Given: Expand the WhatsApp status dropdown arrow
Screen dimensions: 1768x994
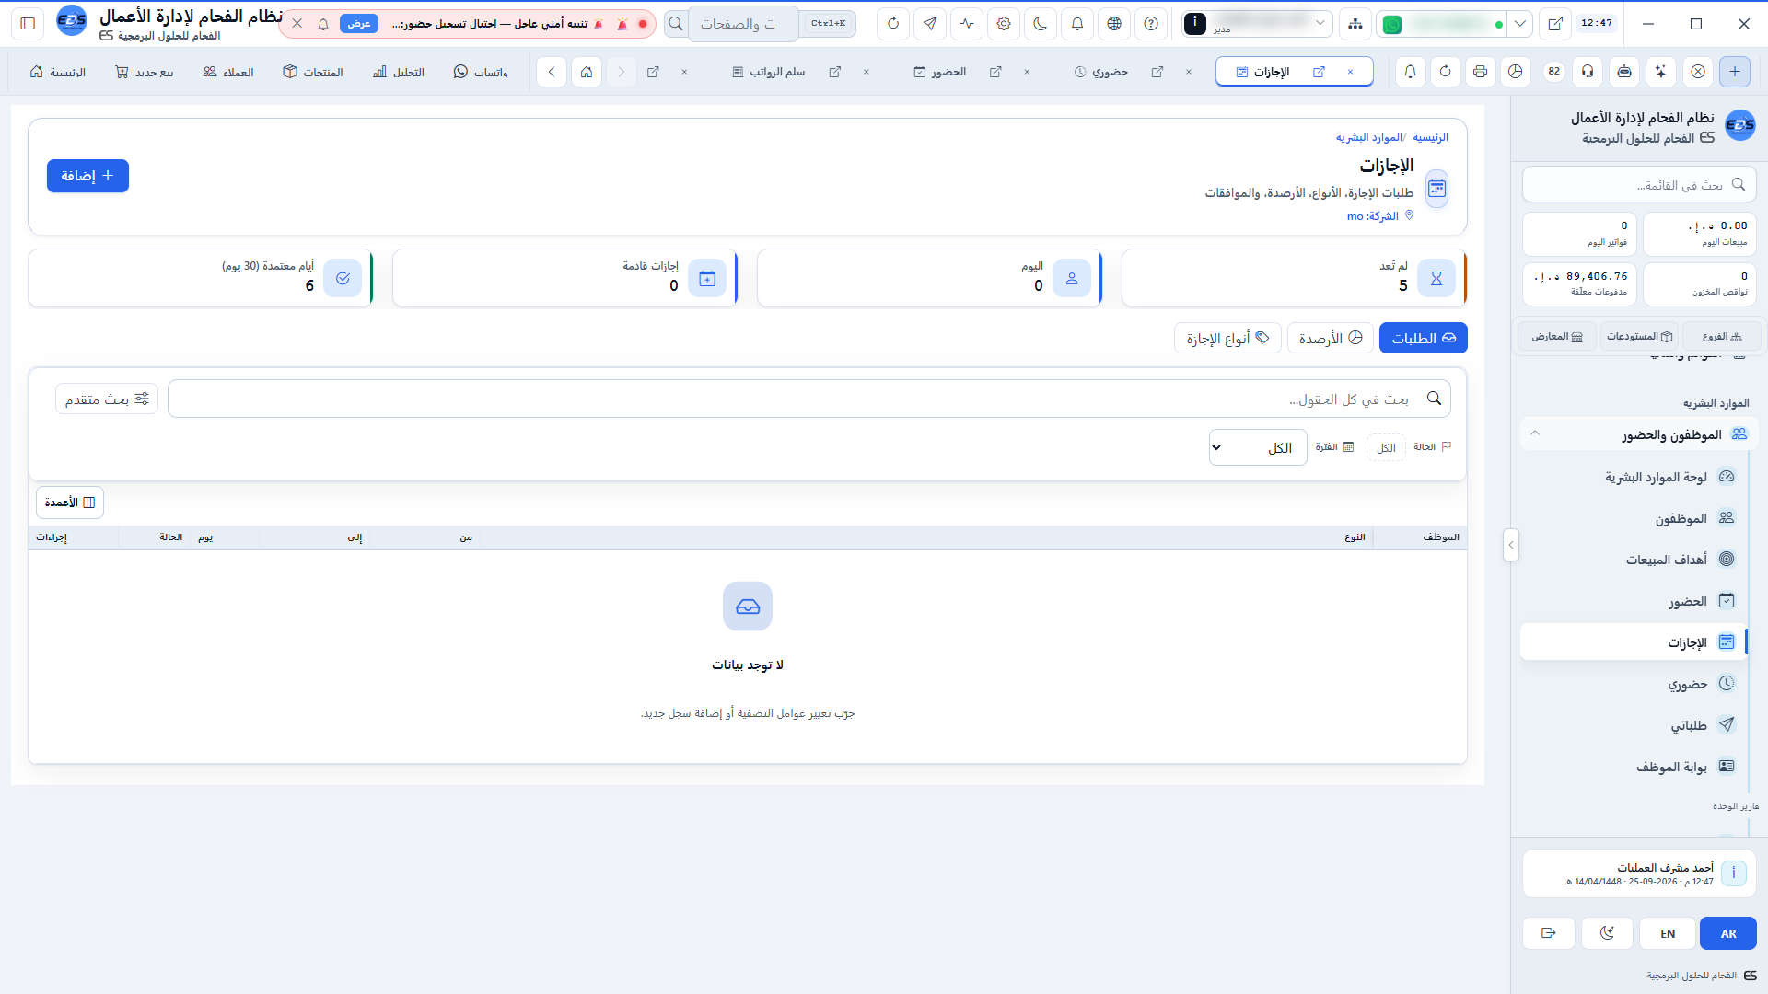Looking at the screenshot, I should (x=1520, y=24).
